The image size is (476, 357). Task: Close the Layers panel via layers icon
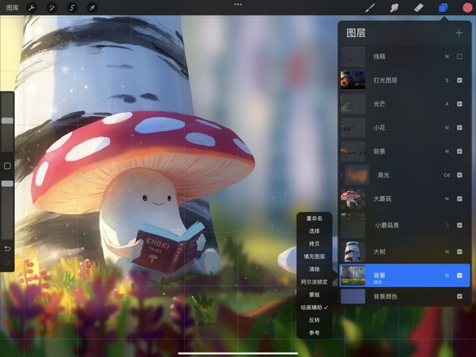[443, 7]
